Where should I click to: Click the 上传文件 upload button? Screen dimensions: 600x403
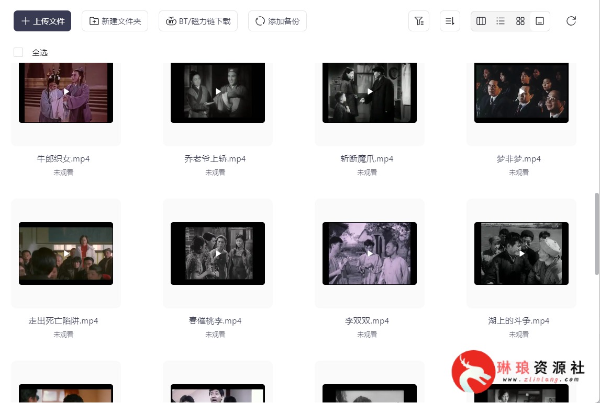coord(42,21)
